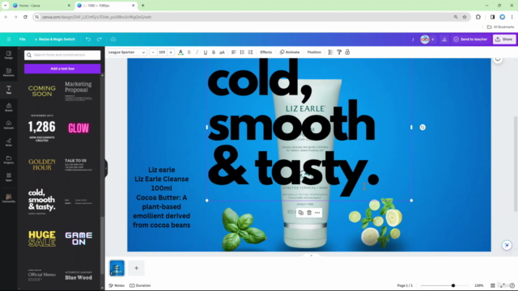The width and height of the screenshot is (518, 291).
Task: Change text alignment
Action: 234,52
